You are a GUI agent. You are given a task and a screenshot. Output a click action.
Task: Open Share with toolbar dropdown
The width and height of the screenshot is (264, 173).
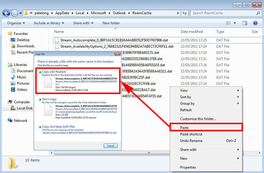[83, 23]
